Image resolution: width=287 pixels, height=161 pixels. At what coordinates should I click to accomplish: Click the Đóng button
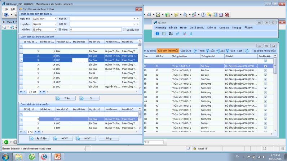(x=109, y=138)
